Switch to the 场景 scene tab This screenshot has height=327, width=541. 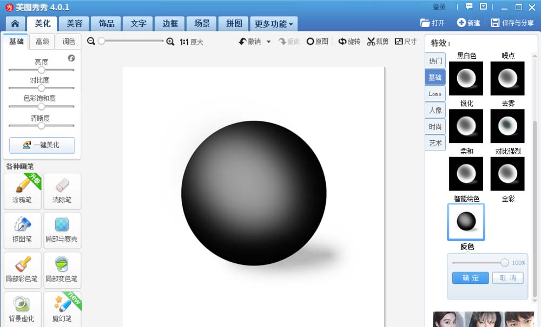(202, 23)
